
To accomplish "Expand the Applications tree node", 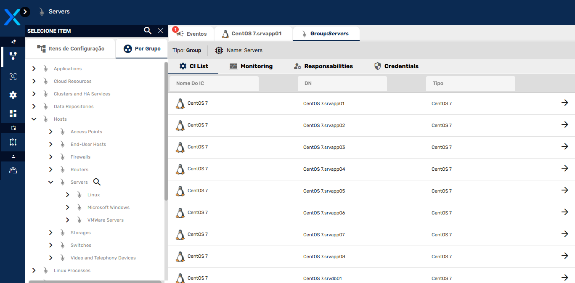I will (x=34, y=69).
